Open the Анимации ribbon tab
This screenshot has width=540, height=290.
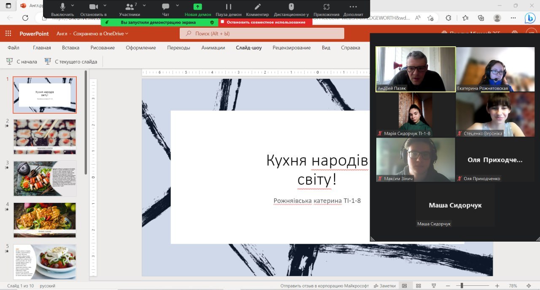pyautogui.click(x=213, y=48)
